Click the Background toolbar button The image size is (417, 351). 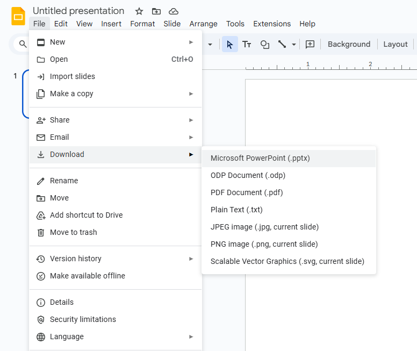(349, 44)
